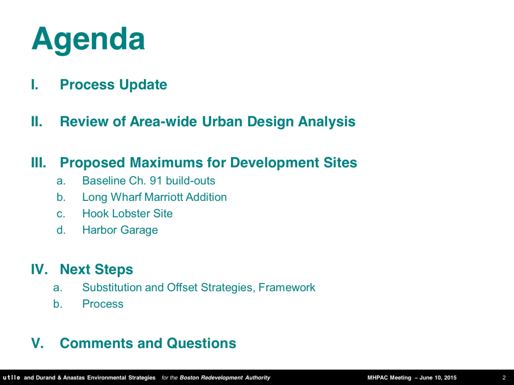Click 'Proposed Maximums for Development Sites' heading

click(x=208, y=163)
